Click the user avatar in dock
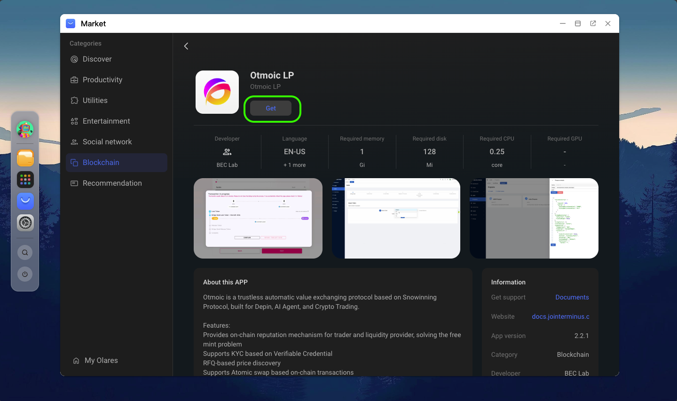 point(25,129)
